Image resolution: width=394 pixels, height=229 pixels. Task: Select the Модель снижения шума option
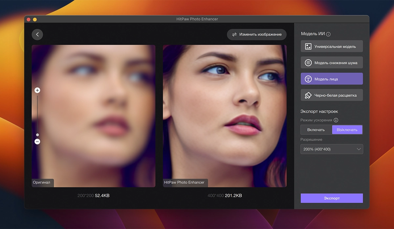[x=336, y=63]
